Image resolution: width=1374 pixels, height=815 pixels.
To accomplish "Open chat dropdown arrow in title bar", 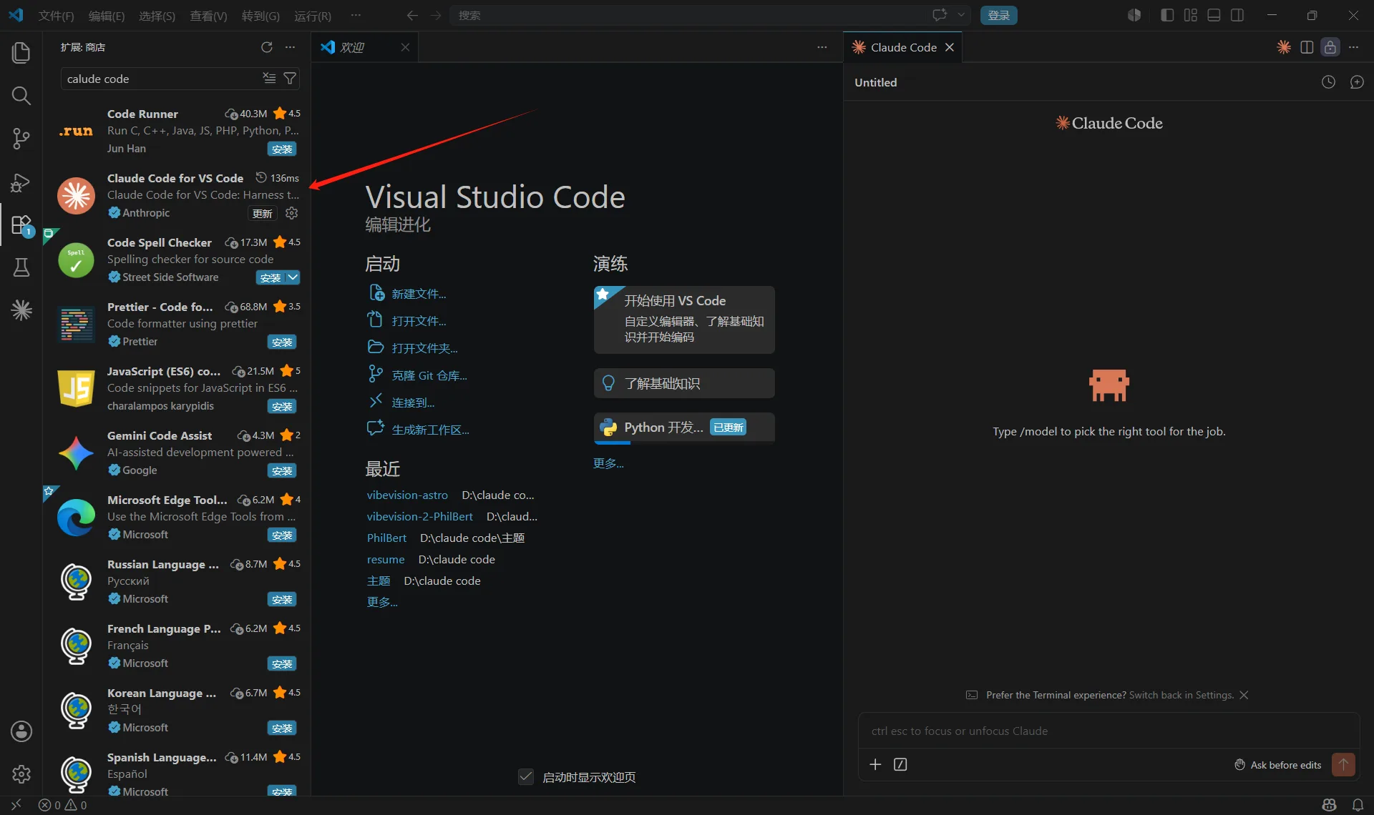I will coord(961,15).
